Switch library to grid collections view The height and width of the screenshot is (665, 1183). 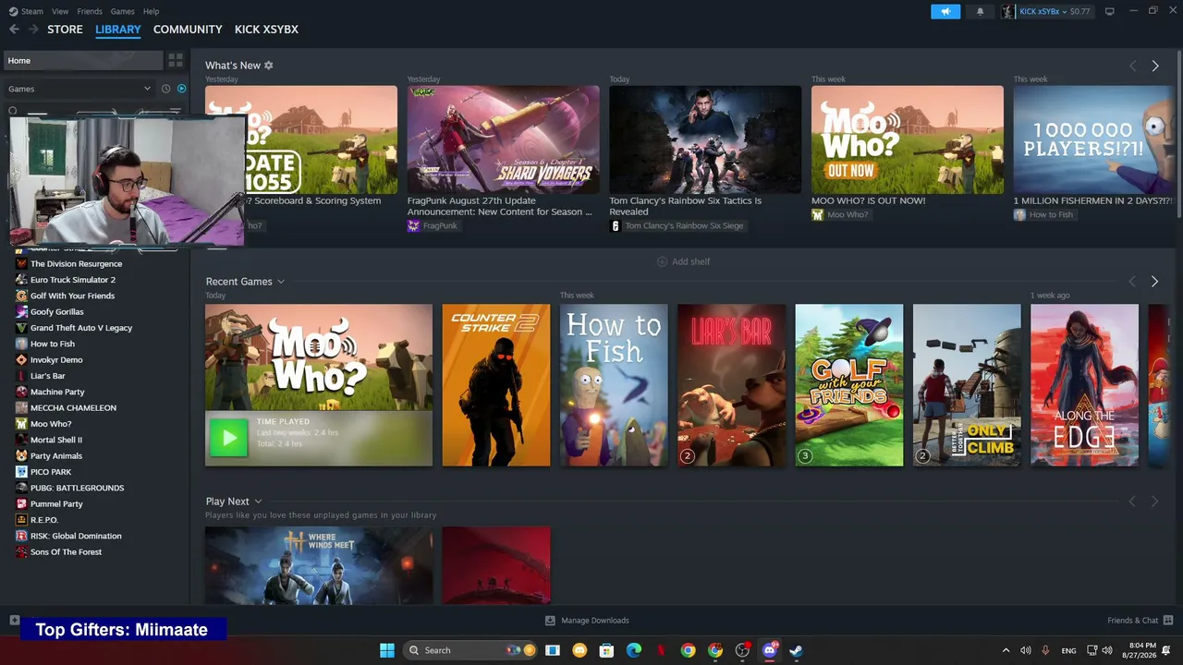(176, 61)
